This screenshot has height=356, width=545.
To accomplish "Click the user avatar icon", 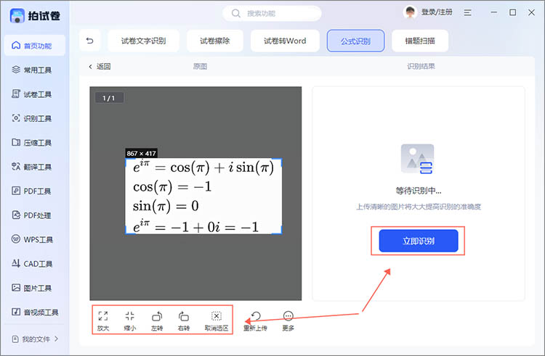I will point(410,12).
